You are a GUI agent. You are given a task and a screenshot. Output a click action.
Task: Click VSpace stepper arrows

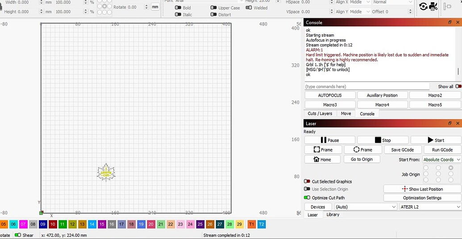coord(332,12)
